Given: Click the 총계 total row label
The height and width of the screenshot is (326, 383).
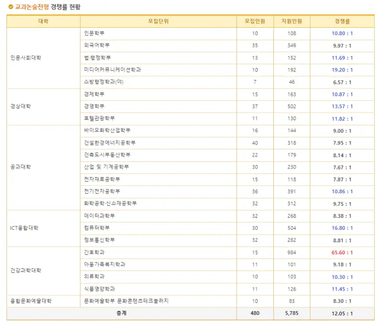Looking at the screenshot, I should (x=122, y=313).
